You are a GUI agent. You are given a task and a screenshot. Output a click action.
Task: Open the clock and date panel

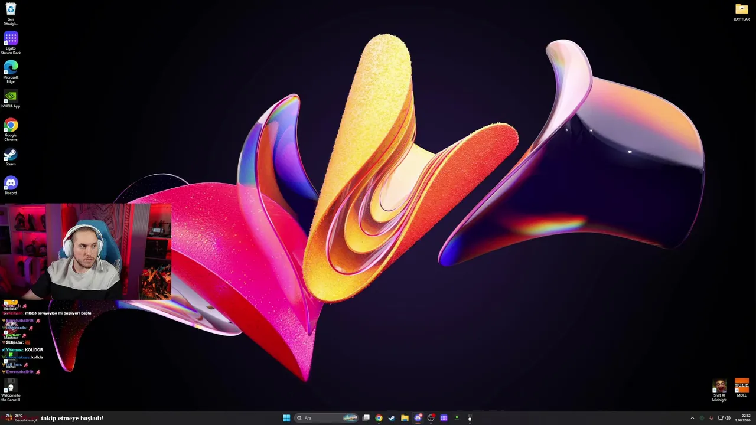742,418
